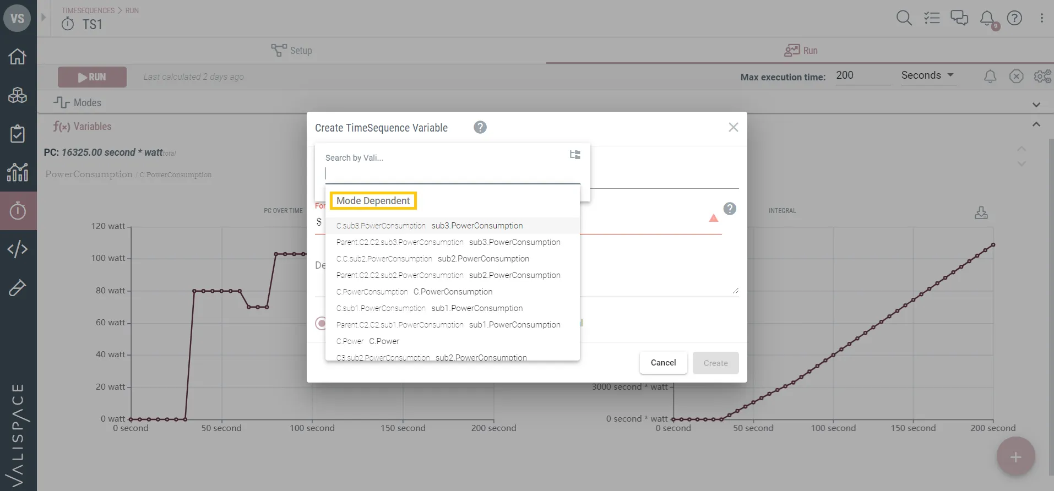Choose Parent.C2.C2.sub1.PowerConsumption from the list
Image resolution: width=1054 pixels, height=491 pixels.
pyautogui.click(x=453, y=325)
